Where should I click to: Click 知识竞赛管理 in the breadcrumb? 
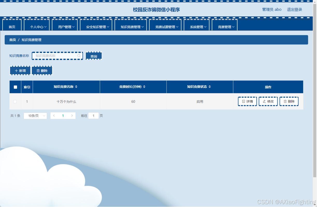pos(31,40)
